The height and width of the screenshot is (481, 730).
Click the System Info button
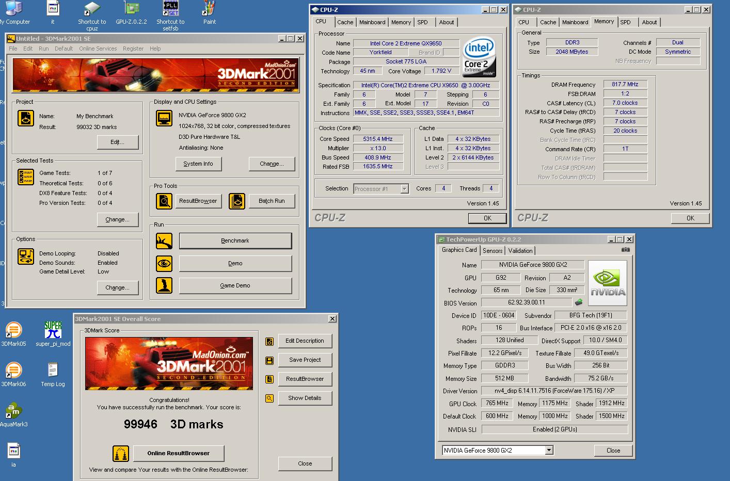point(198,164)
